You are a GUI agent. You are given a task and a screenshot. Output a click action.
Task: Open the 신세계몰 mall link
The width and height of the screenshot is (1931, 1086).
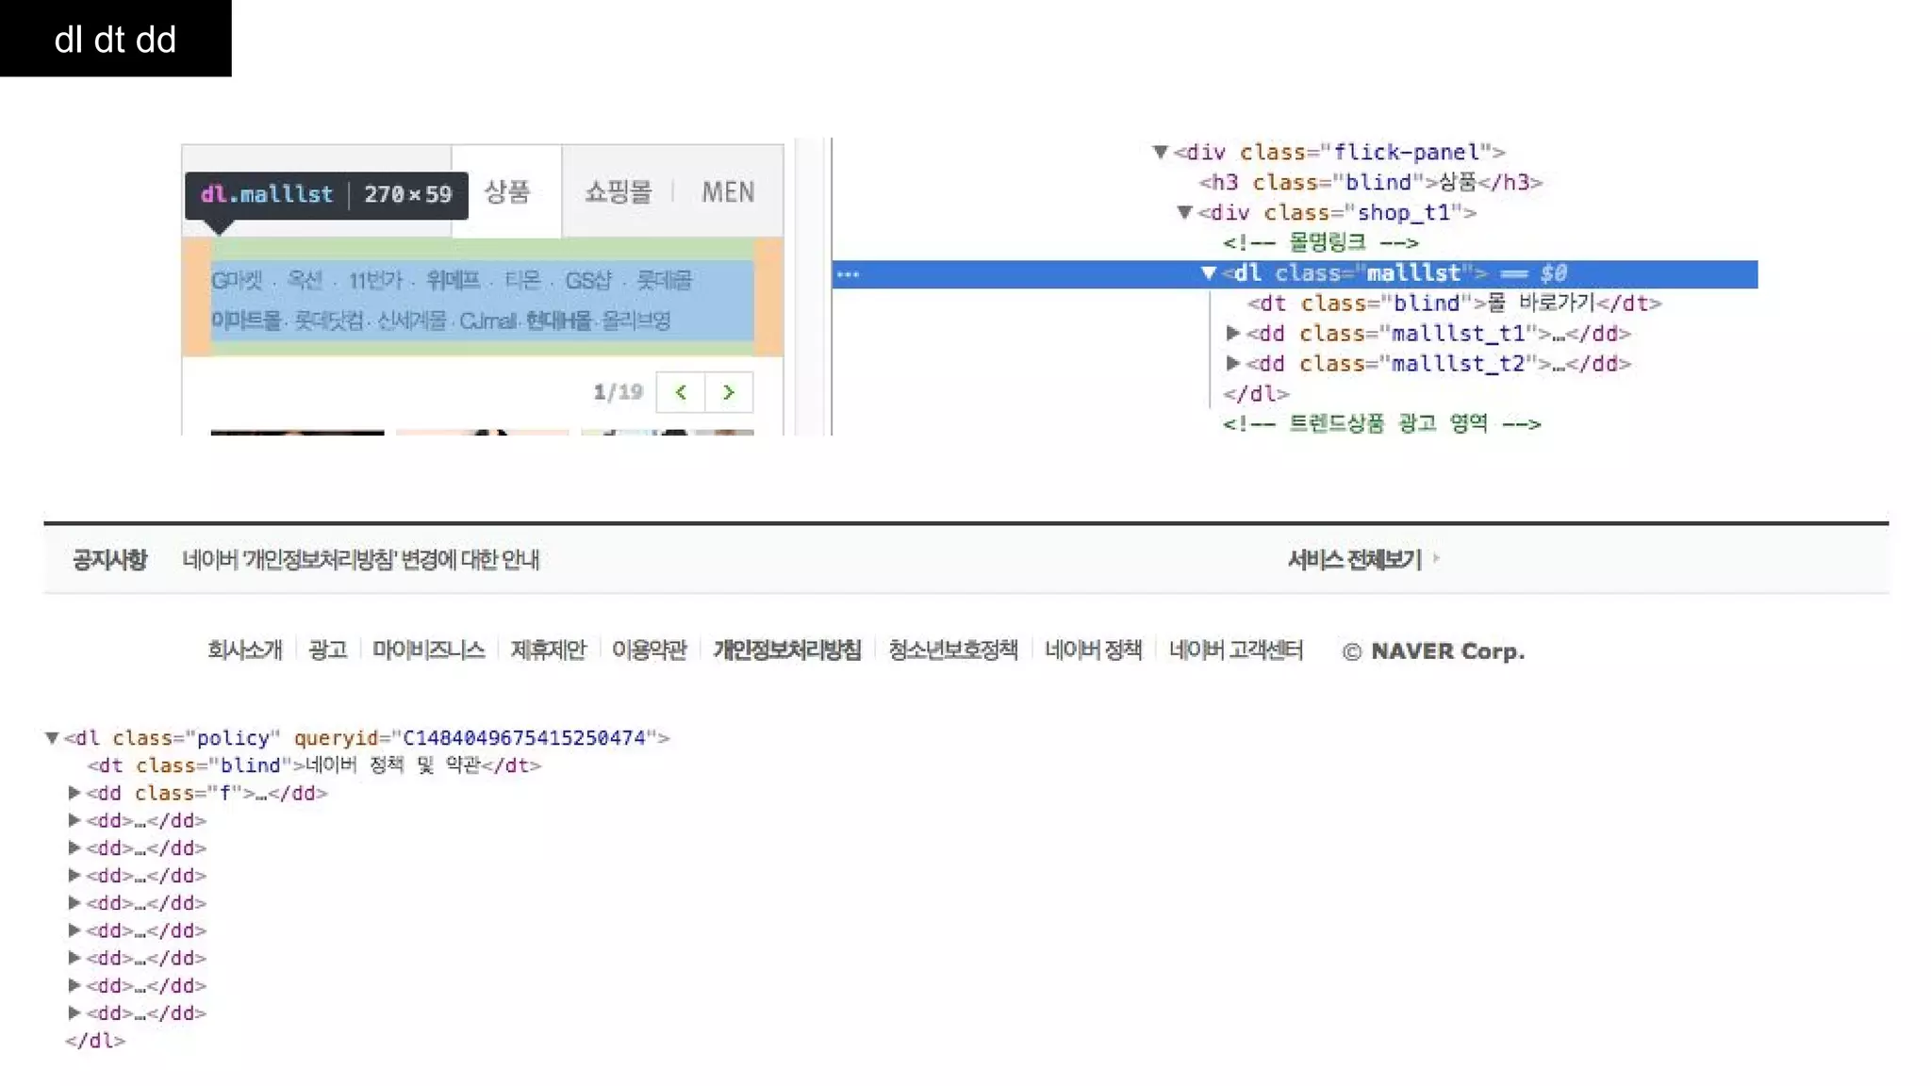pyautogui.click(x=411, y=321)
